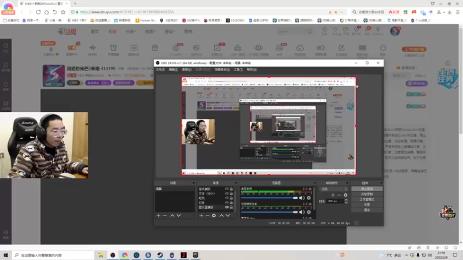Pop out the 混音器 dock with its header icon

pos(314,183)
